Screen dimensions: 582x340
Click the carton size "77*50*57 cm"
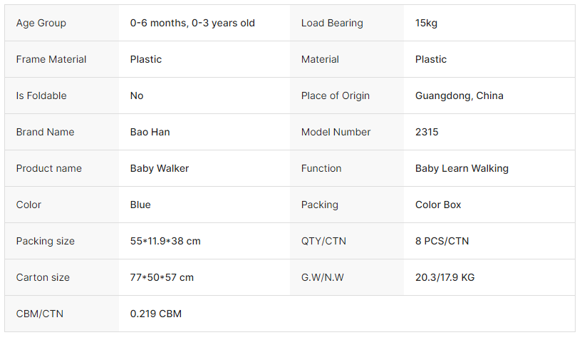(x=162, y=277)
